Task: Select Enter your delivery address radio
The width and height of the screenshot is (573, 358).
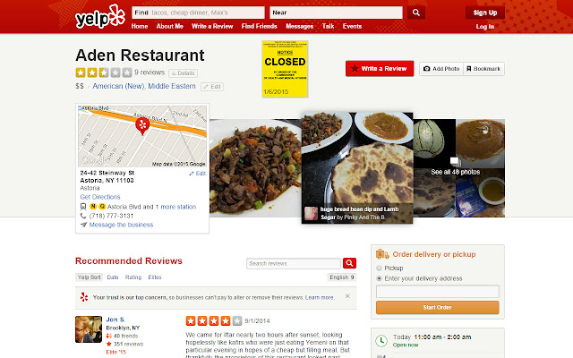Action: [379, 278]
